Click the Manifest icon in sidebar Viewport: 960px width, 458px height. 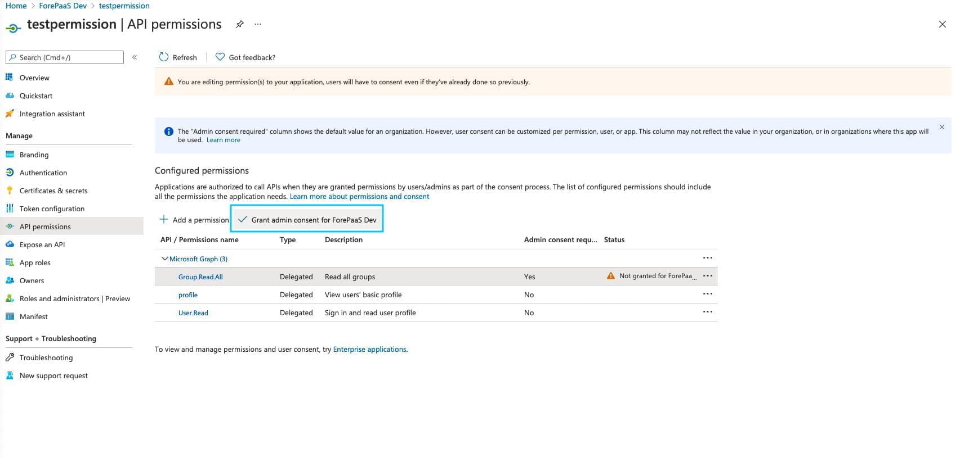tap(10, 316)
